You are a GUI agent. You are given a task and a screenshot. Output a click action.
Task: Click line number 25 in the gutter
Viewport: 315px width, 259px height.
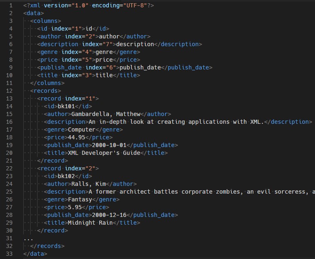pos(9,192)
